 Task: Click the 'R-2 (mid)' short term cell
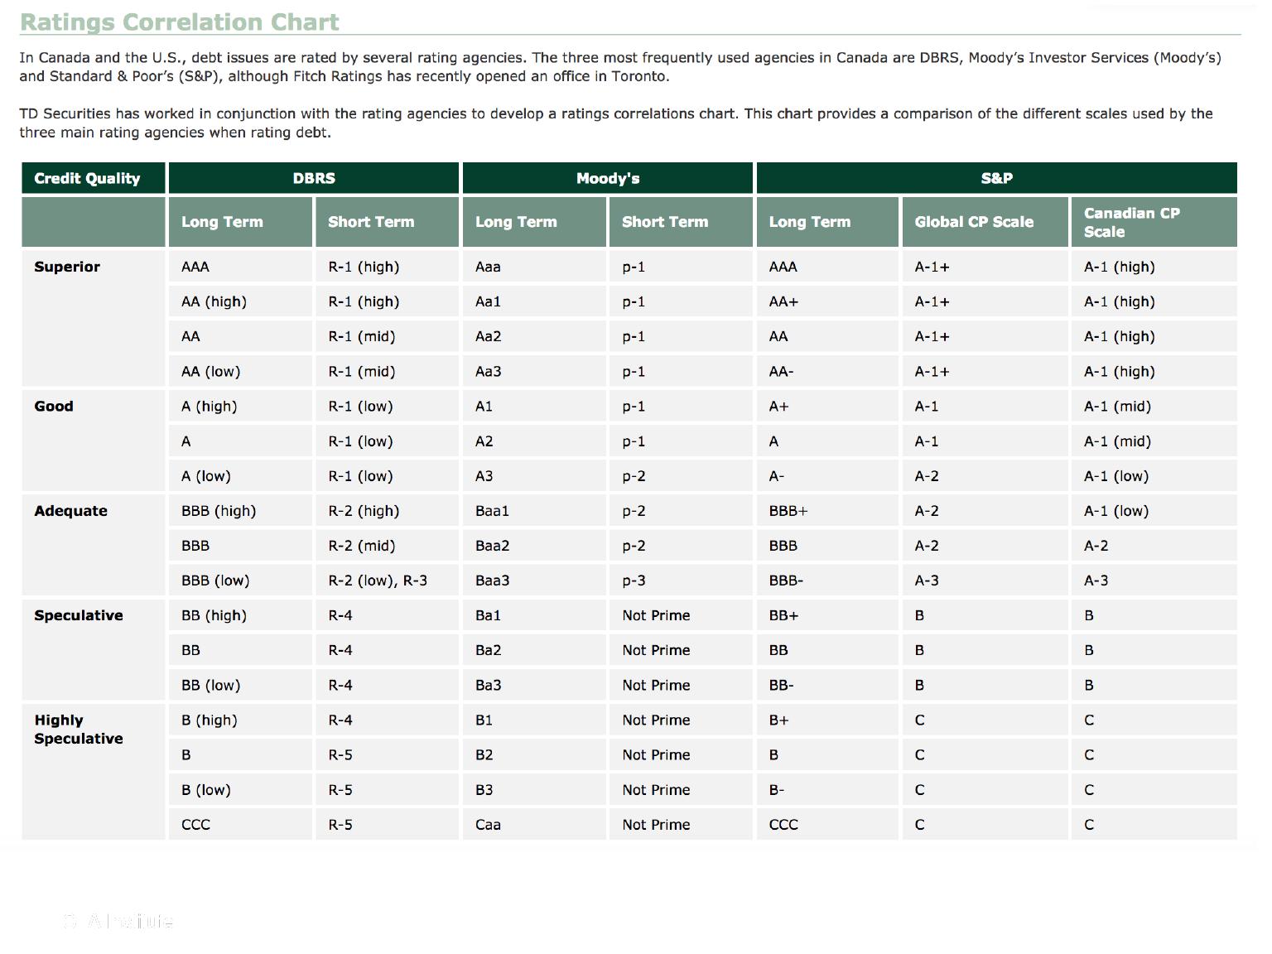tap(387, 546)
